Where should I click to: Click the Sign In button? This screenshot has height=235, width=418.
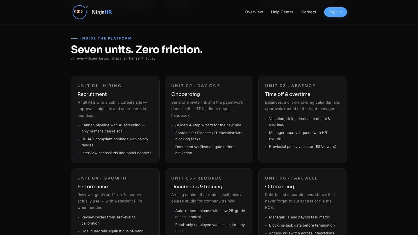335,12
